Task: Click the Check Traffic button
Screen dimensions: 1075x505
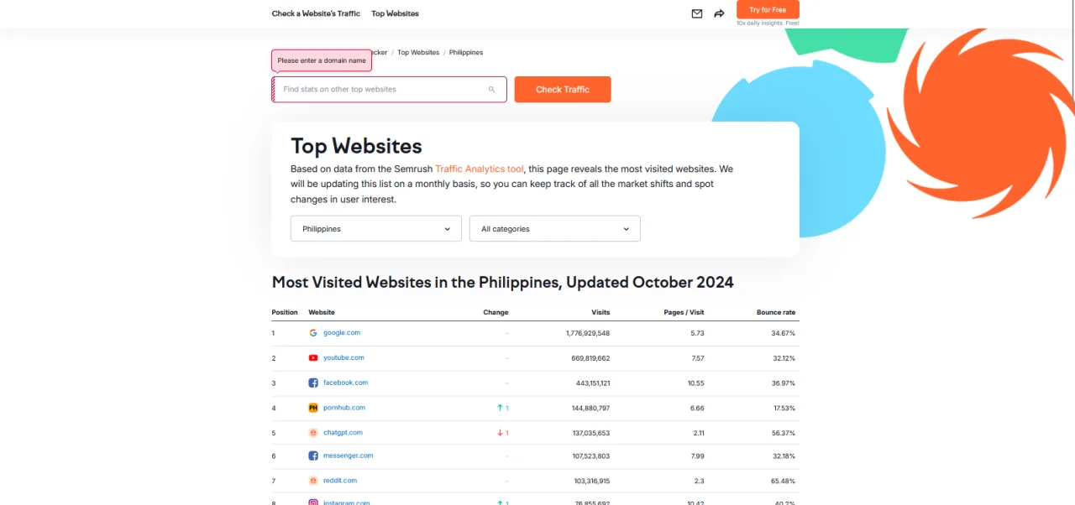Action: (x=563, y=90)
